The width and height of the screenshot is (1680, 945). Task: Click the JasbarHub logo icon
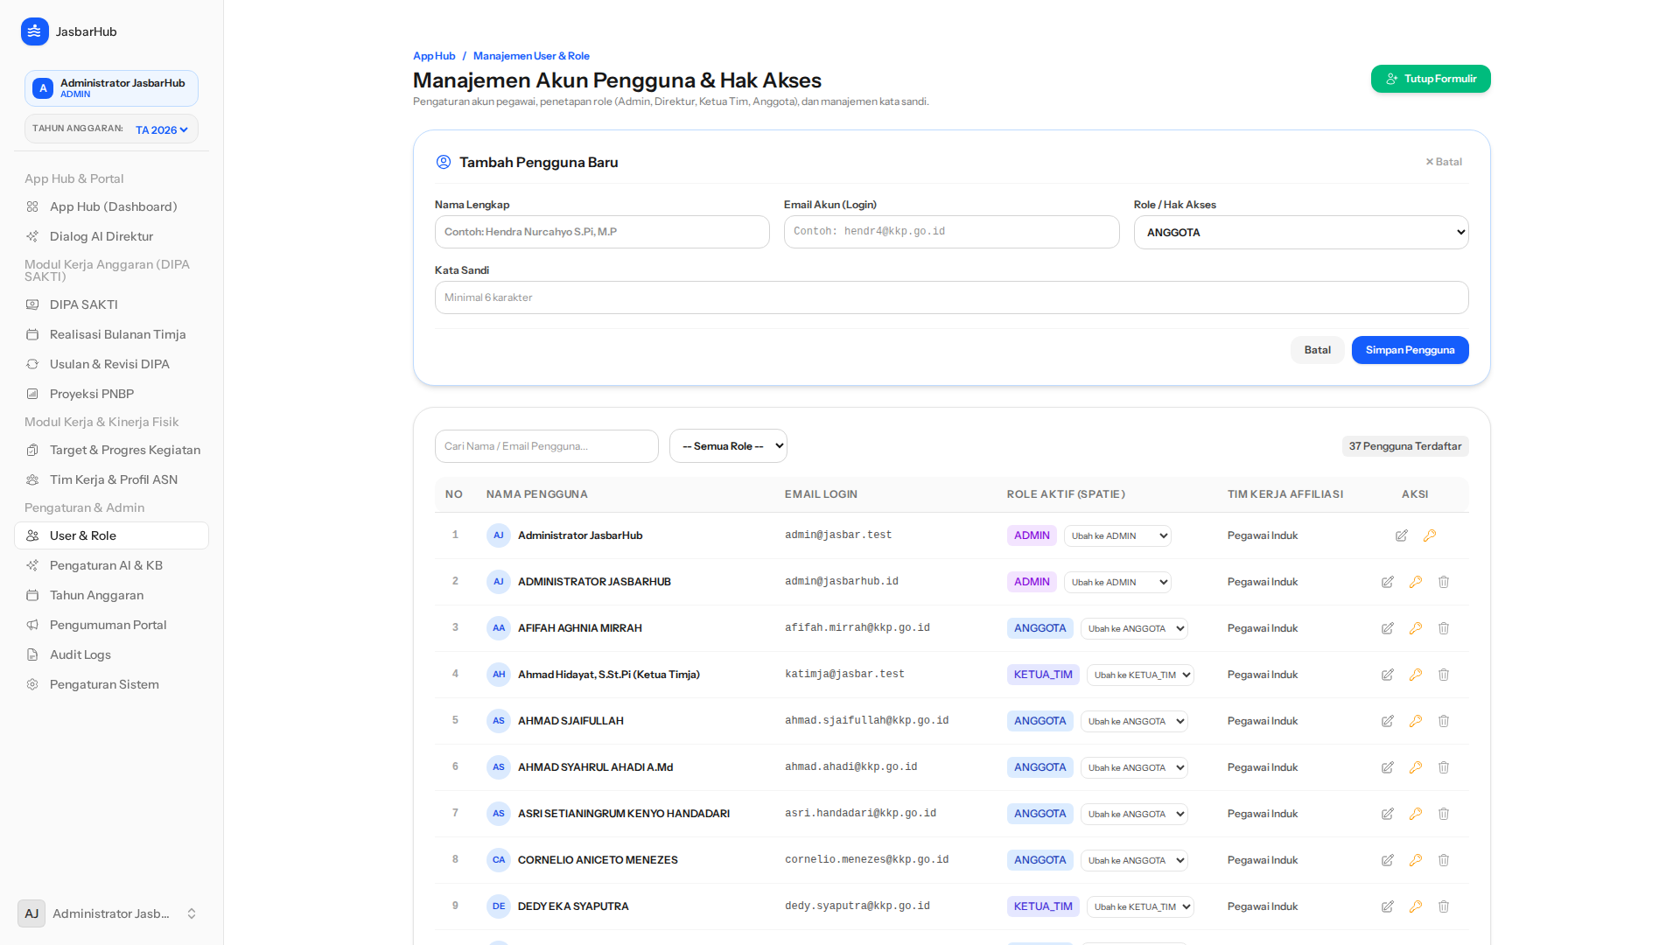tap(34, 31)
